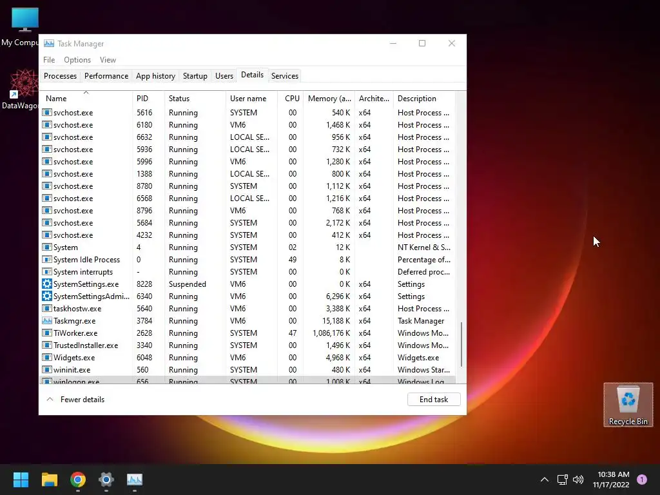
Task: Sort by the Architecture column header
Action: point(374,98)
